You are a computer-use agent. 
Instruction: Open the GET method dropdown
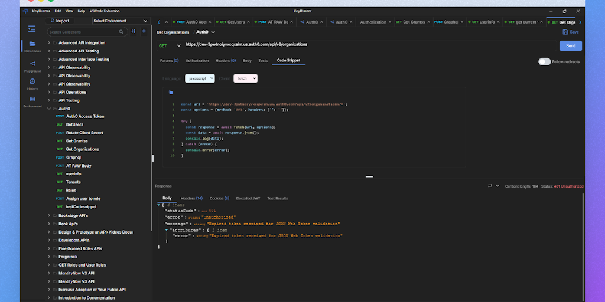pos(169,45)
